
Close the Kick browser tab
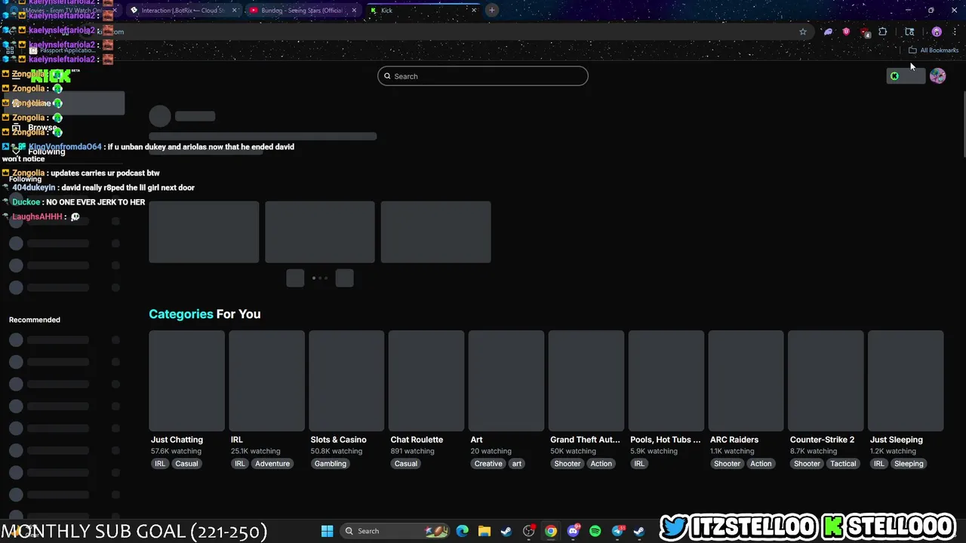pyautogui.click(x=474, y=11)
